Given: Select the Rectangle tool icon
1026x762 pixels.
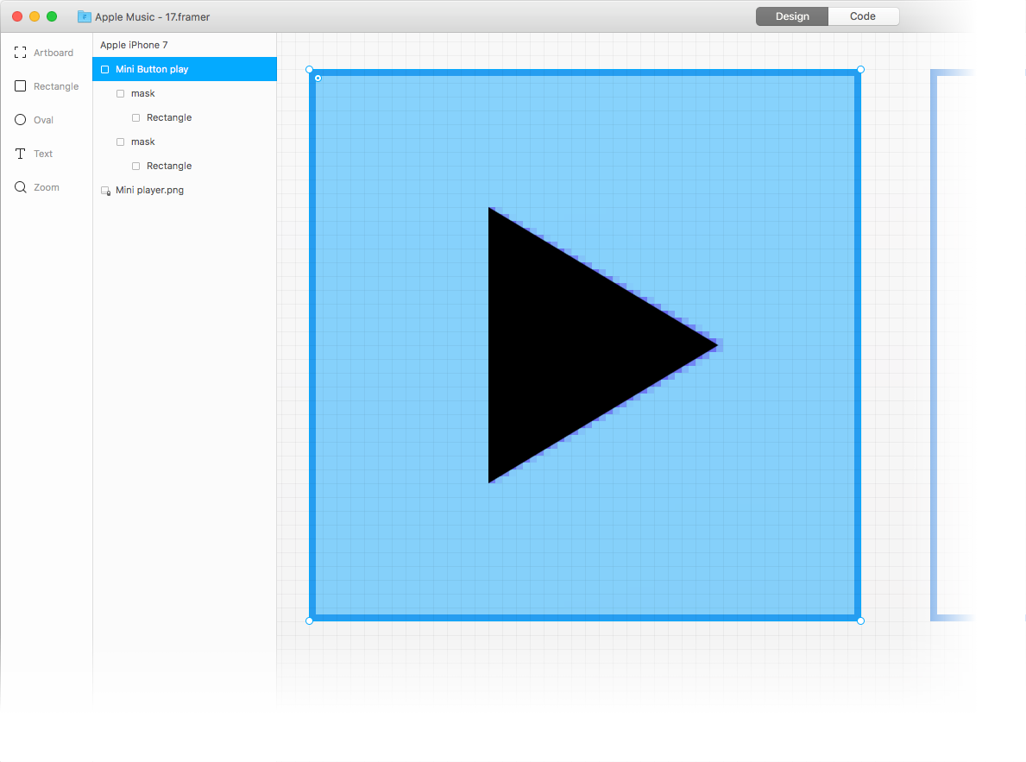Looking at the screenshot, I should tap(21, 85).
